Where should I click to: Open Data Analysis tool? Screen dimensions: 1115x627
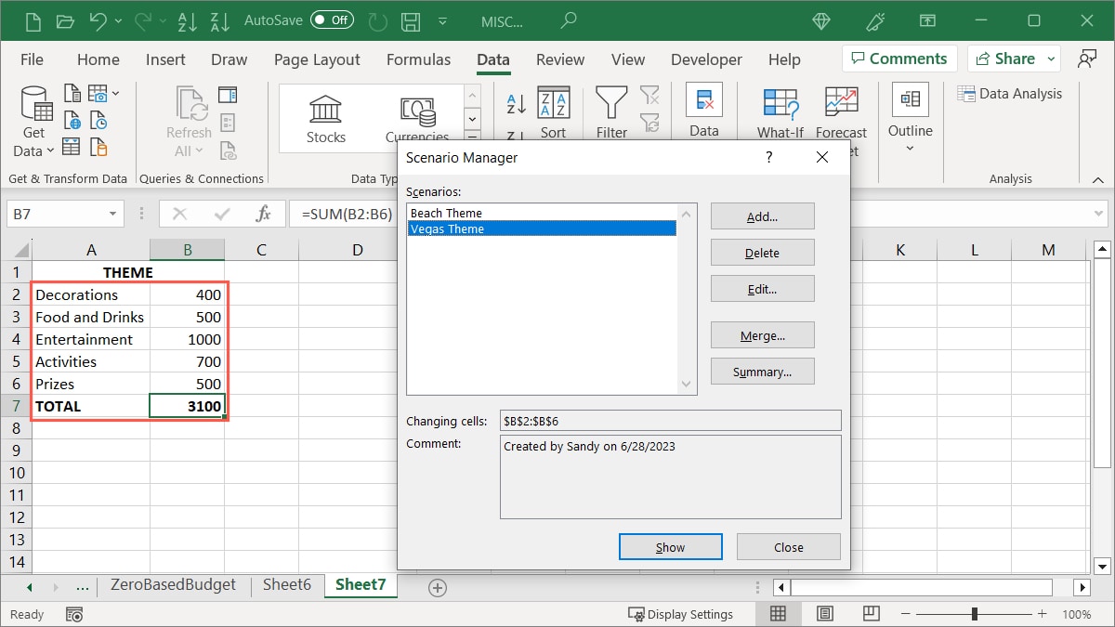(x=1011, y=93)
